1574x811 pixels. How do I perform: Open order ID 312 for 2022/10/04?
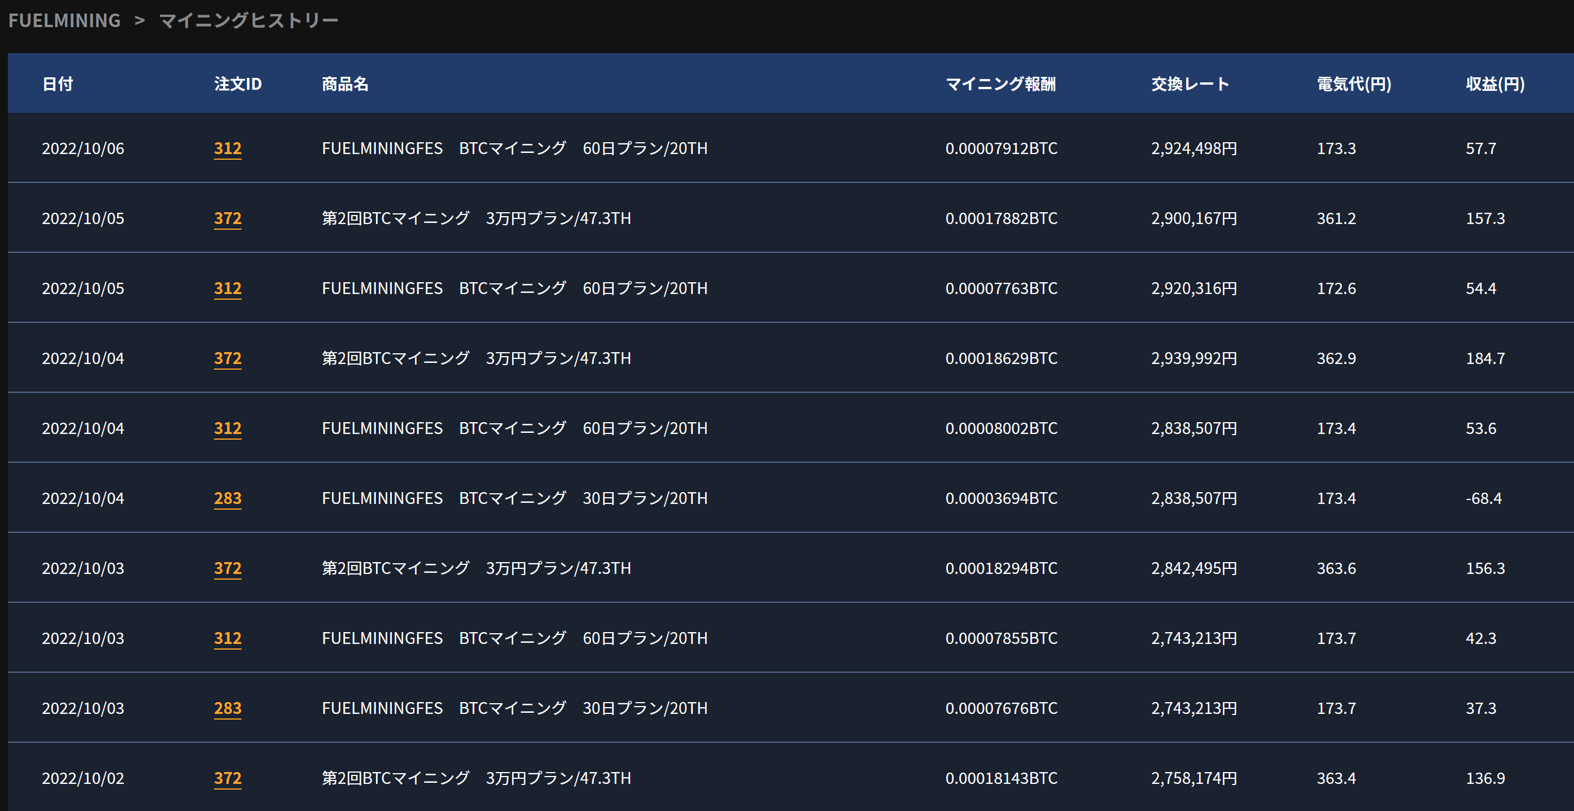pyautogui.click(x=228, y=428)
